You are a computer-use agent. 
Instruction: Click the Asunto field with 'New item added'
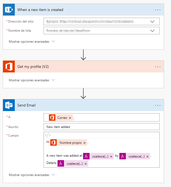[101, 127]
